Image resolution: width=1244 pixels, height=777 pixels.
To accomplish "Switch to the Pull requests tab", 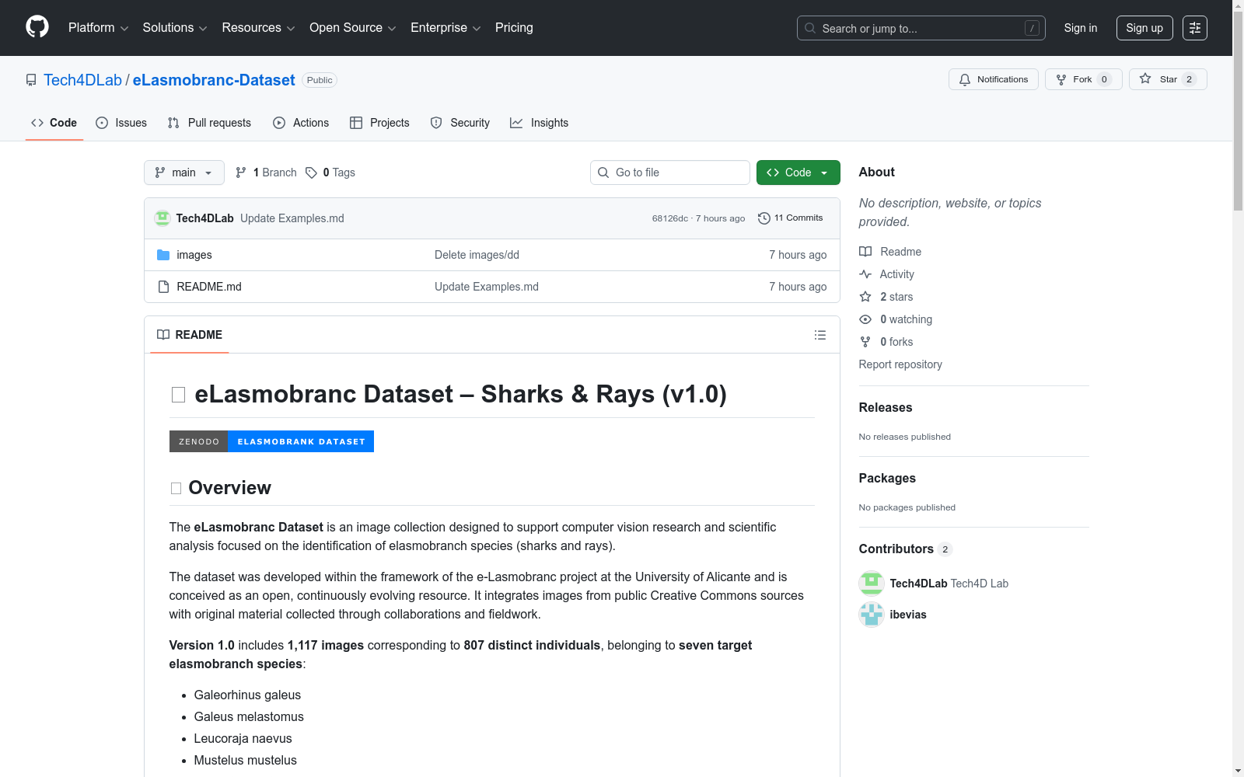I will 209,123.
